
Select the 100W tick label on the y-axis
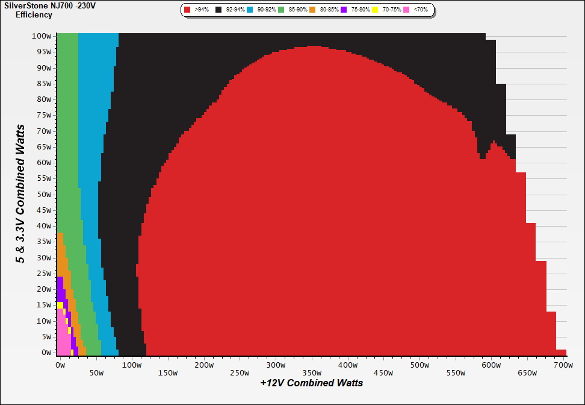click(x=42, y=36)
